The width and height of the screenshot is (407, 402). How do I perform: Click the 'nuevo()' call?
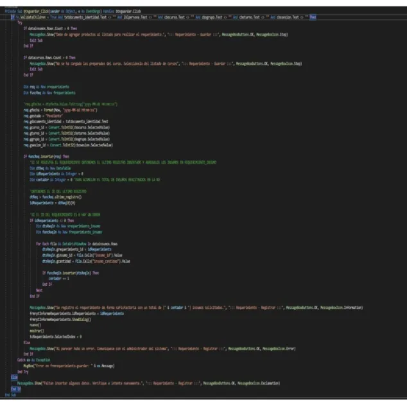(x=35, y=325)
